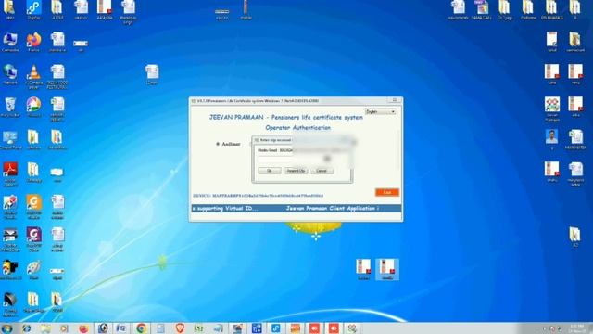This screenshot has height=334, width=593.
Task: Open the Recycle Bin icon
Action: pos(10,108)
